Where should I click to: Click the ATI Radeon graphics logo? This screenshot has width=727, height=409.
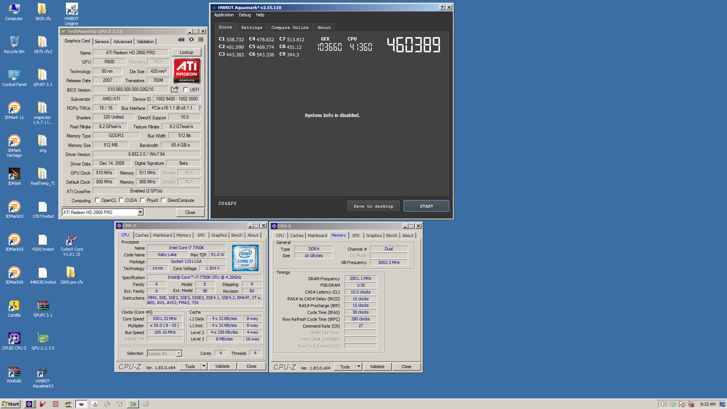(187, 71)
